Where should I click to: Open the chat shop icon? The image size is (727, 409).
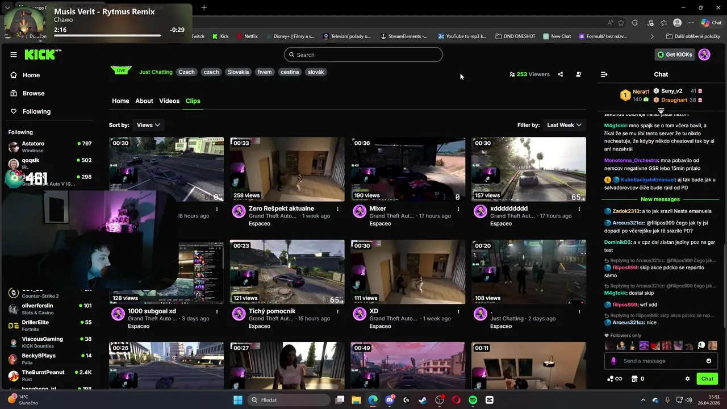tap(634, 379)
